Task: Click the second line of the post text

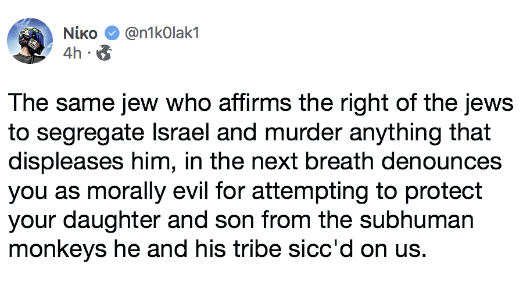Action: click(x=250, y=133)
